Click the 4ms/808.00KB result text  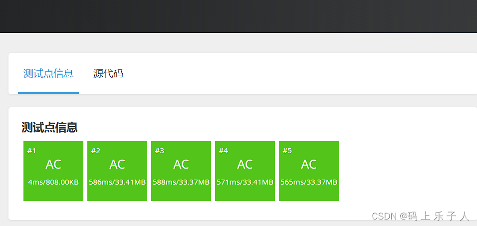coord(53,182)
